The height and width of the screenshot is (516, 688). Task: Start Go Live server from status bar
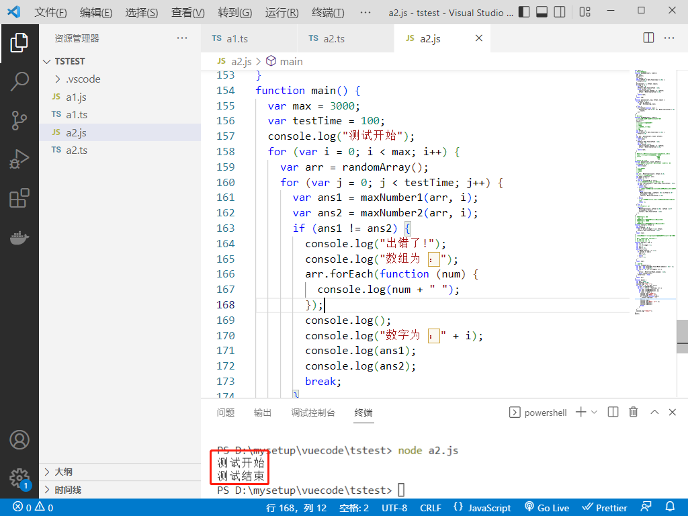[547, 507]
